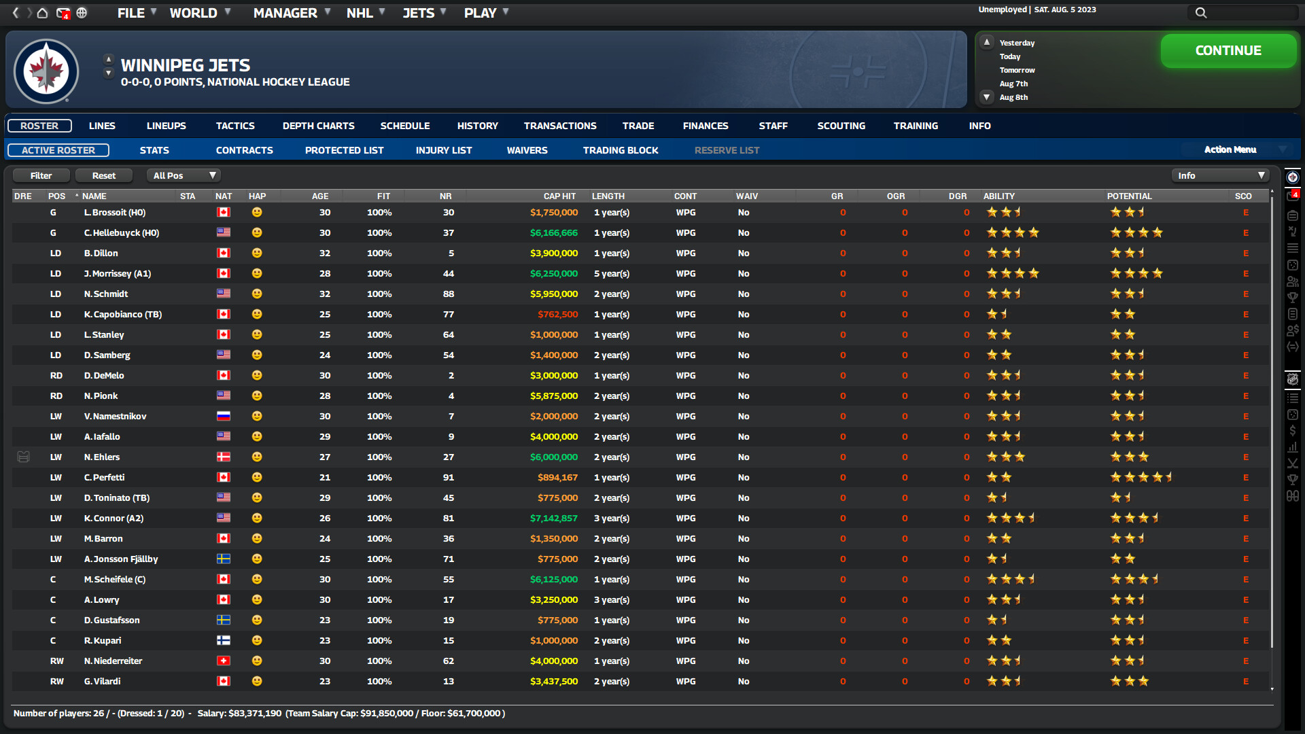Open the MANAGER menu in the top bar
The height and width of the screenshot is (734, 1305).
285,12
